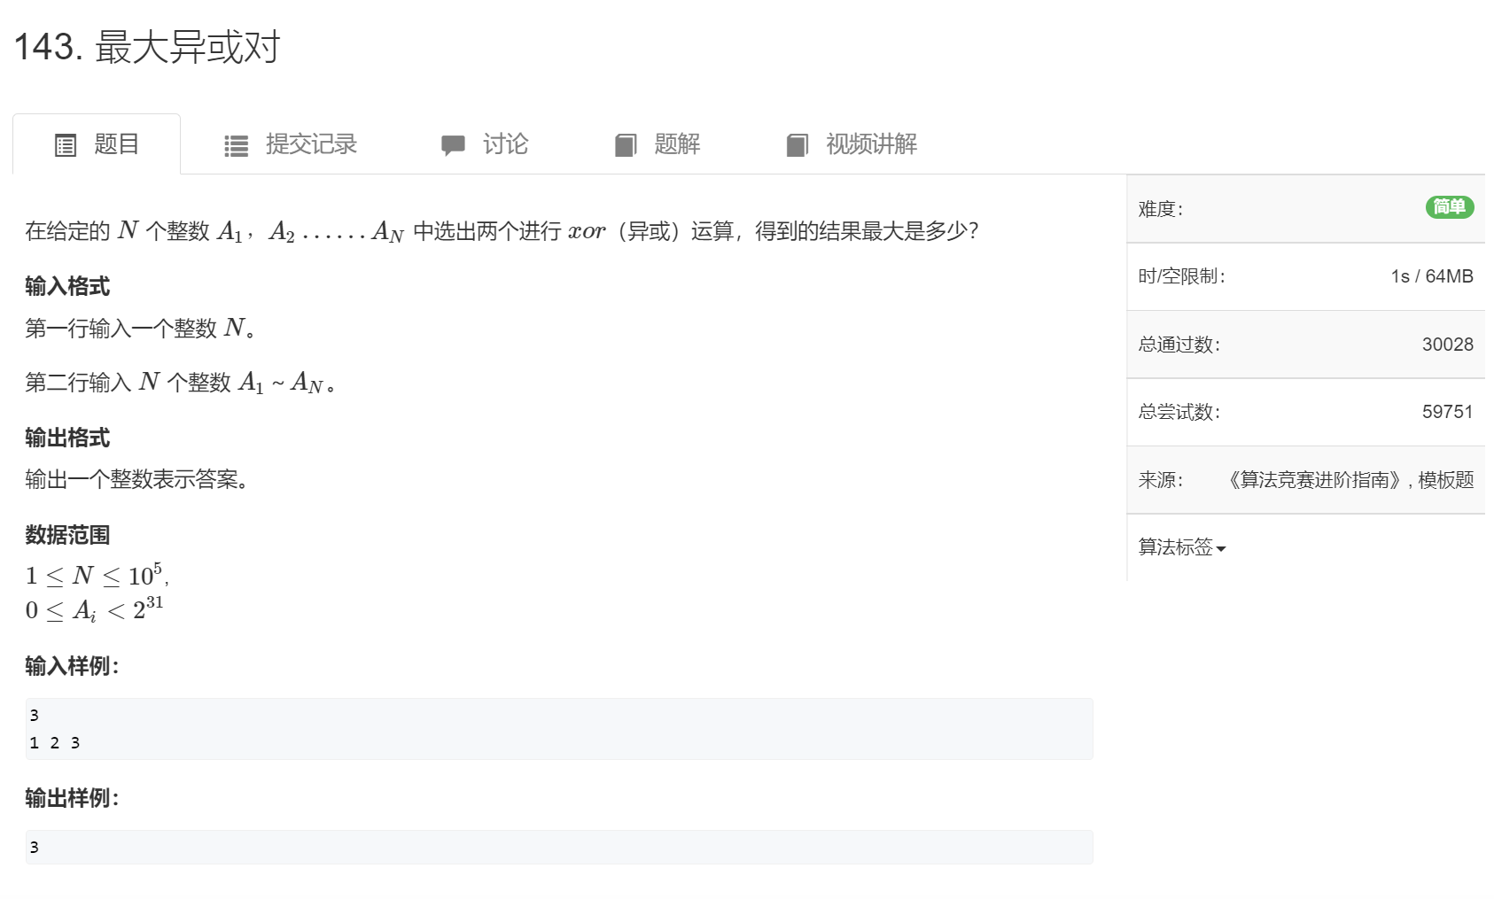Click the green 简单 difficulty badge
Viewport: 1494px width, 899px height.
tap(1450, 206)
